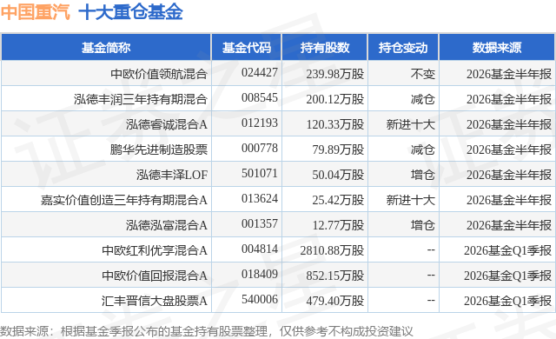Select the 数据来源 column header
Screen dimensions: 556x339
(x=497, y=48)
